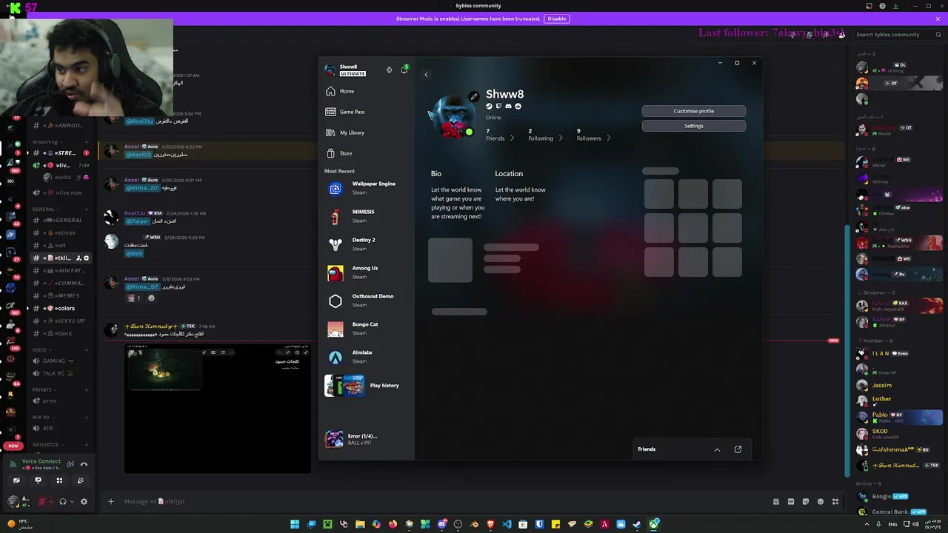948x533 pixels.
Task: Open the headphone output options dropdown arrow
Action: 72,501
